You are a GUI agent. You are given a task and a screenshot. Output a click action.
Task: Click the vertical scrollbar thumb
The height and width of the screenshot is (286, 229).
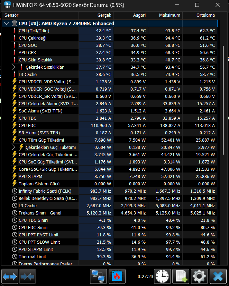point(223,100)
